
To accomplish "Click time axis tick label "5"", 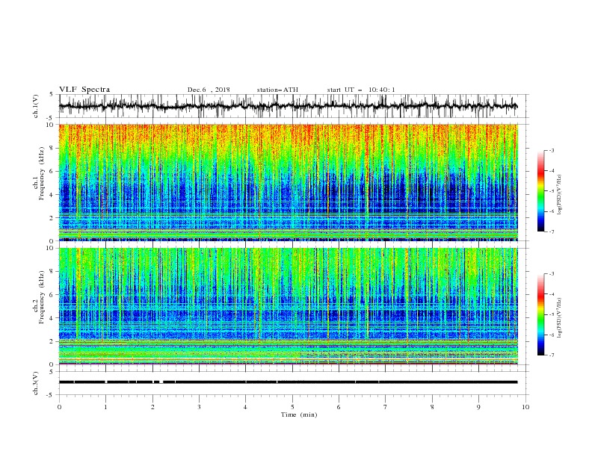I will 292,407.
